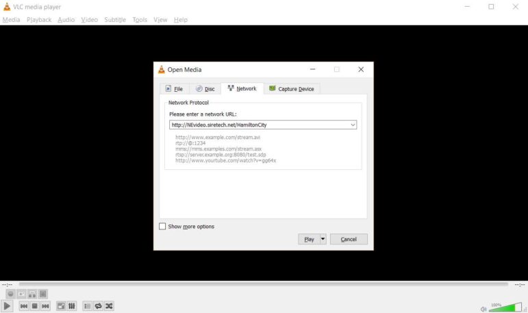Toggle shuffle random playback icon
Screen dimensions: 528x313
109,306
